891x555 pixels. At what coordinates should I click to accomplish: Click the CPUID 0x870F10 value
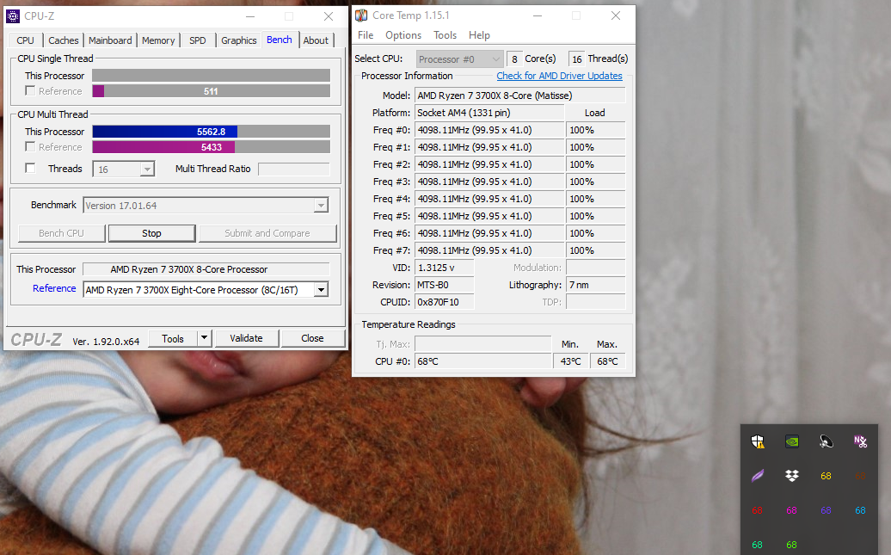point(445,302)
